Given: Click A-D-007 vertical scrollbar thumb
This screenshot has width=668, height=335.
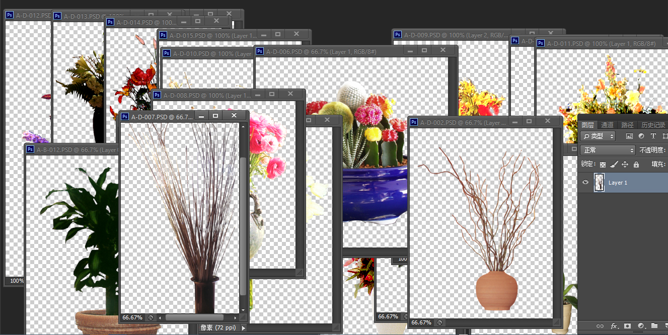Looking at the screenshot, I should [x=244, y=226].
